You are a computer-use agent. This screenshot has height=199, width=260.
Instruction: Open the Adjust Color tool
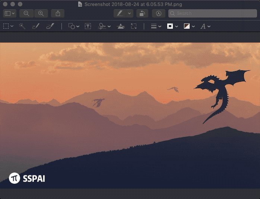point(120,26)
